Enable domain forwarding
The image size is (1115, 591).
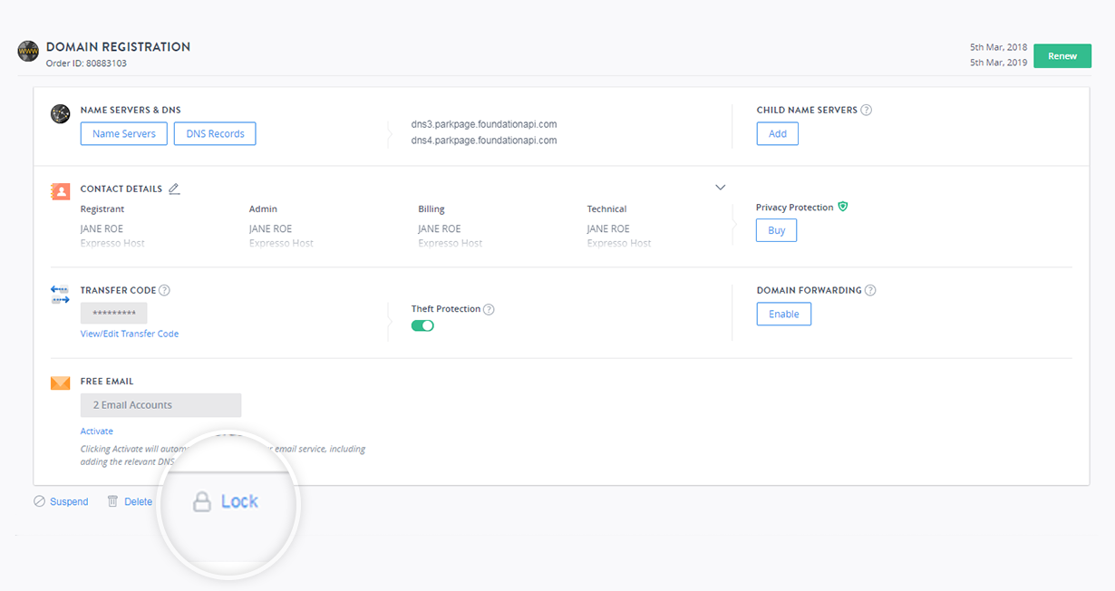[x=783, y=315]
